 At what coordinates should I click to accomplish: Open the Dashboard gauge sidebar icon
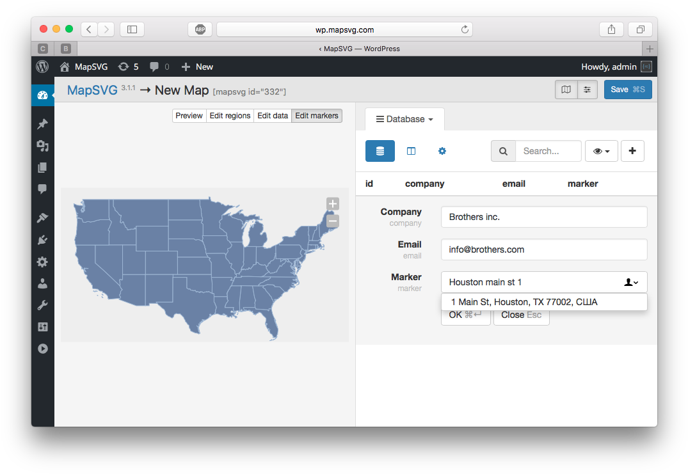tap(43, 95)
